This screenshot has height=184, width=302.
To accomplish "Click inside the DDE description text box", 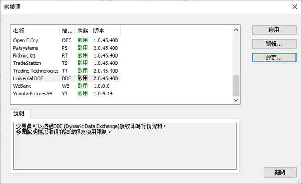I will 125,146.
